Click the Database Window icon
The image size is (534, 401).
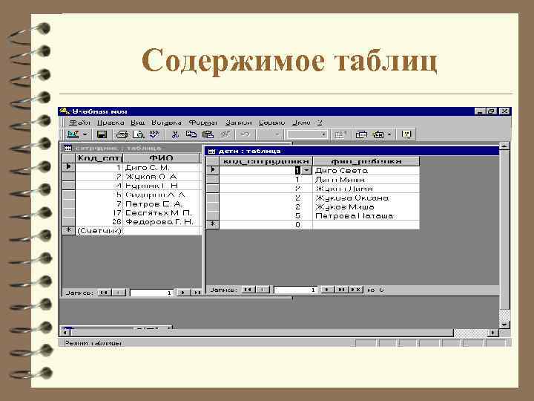tap(361, 134)
